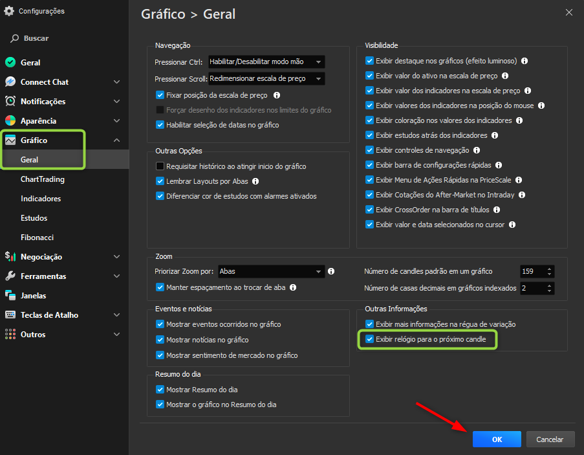Click info icon beside Fixar posição da escala
584x455 pixels.
[x=277, y=95]
